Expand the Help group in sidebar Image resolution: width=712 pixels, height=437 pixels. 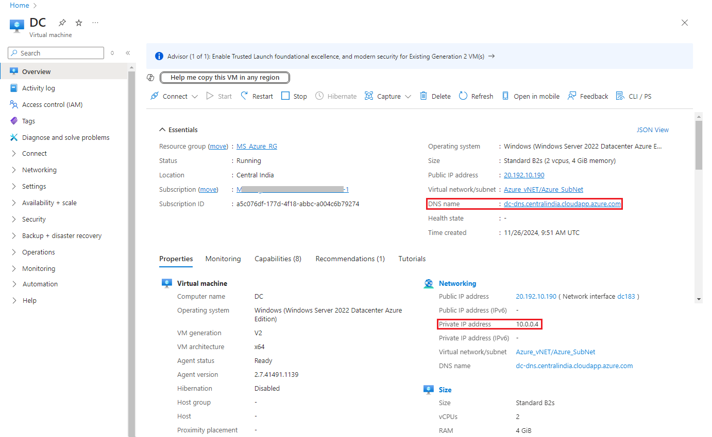[14, 301]
